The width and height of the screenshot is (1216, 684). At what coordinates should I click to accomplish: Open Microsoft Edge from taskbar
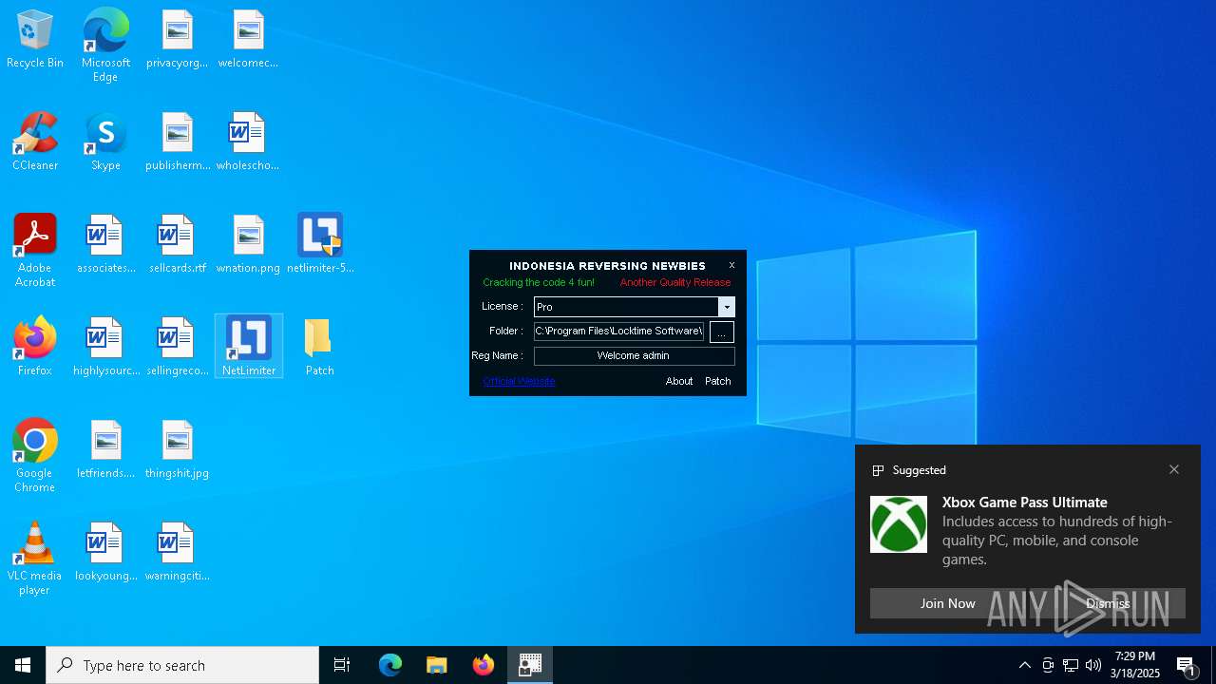pyautogui.click(x=390, y=665)
